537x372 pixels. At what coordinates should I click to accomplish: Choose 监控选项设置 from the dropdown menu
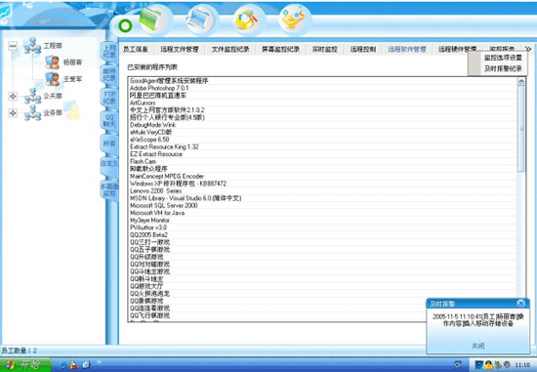click(503, 58)
